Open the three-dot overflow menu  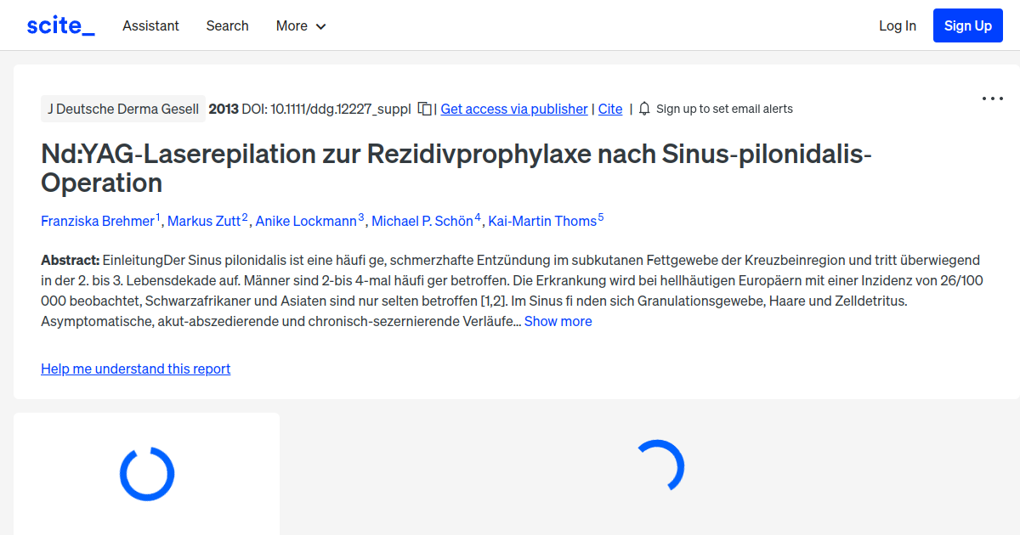click(x=992, y=99)
